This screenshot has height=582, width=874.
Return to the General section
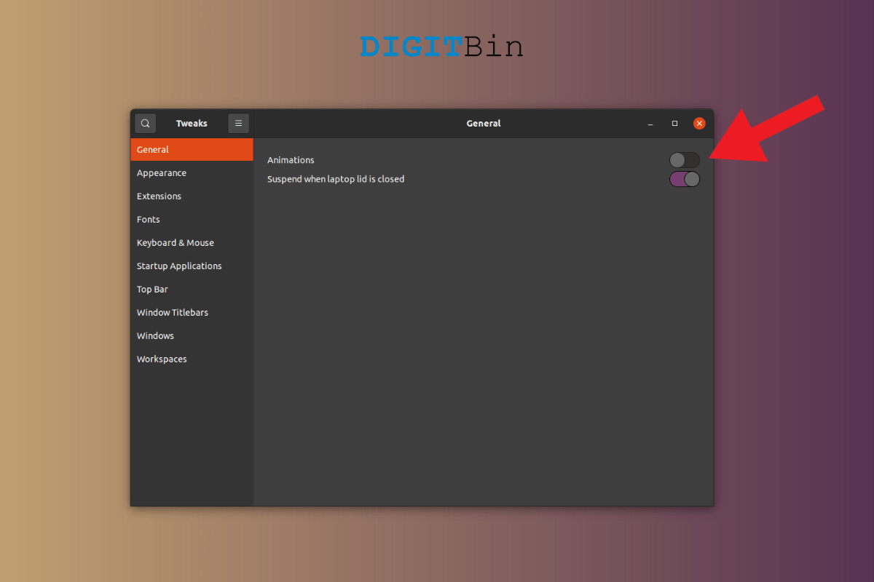click(153, 149)
